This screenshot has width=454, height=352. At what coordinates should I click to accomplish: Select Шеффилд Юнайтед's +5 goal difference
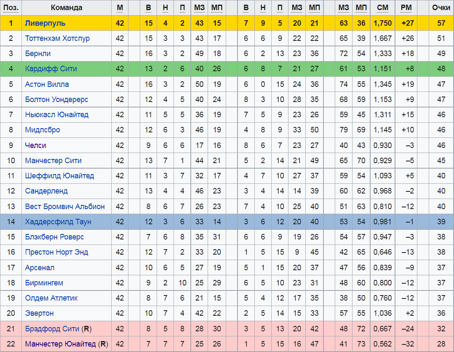[x=406, y=175]
